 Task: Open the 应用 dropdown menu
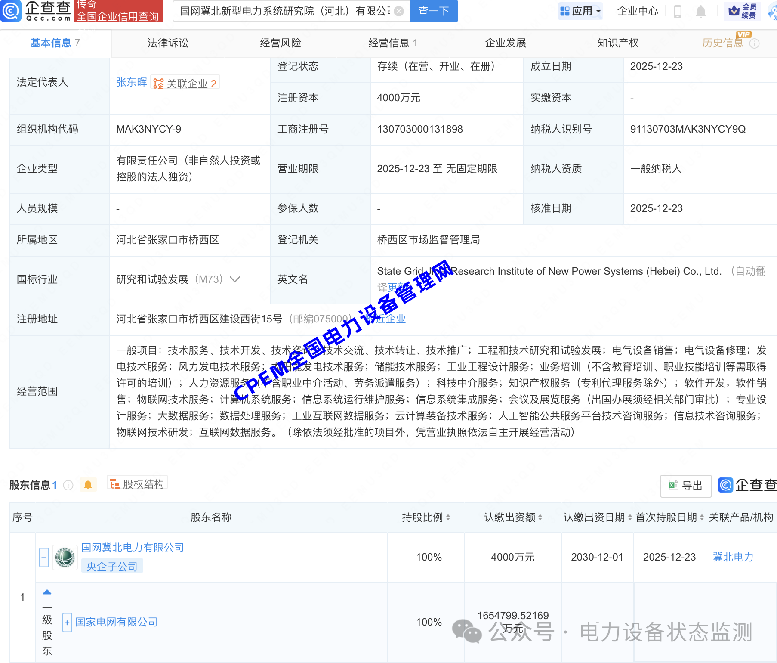click(x=580, y=11)
